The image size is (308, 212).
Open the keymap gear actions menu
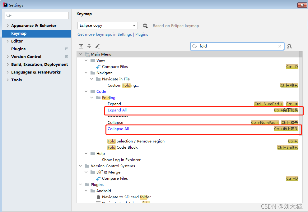click(x=145, y=26)
